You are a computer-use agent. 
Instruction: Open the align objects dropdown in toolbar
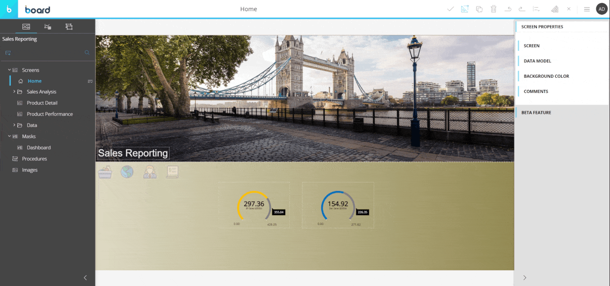[536, 9]
